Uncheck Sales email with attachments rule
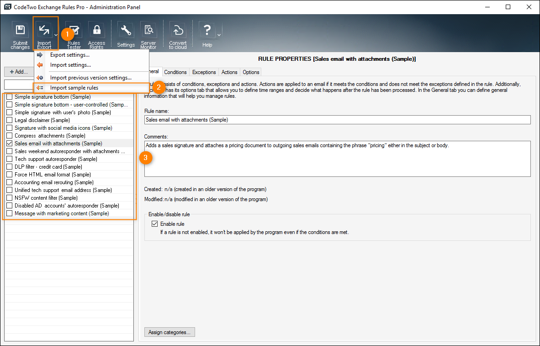This screenshot has height=346, width=540. tap(9, 144)
